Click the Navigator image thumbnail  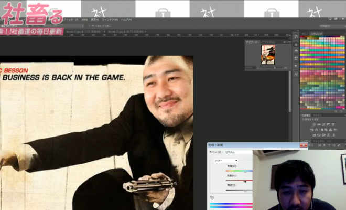(268, 54)
